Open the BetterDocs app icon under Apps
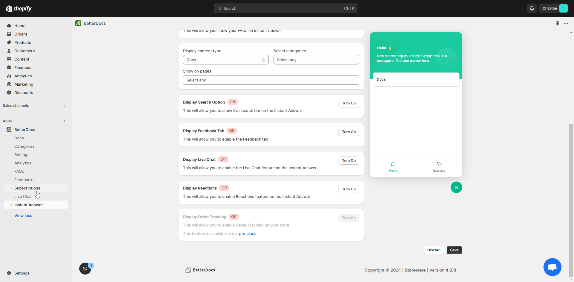Viewport: 574px width, 282px height. (x=9, y=130)
